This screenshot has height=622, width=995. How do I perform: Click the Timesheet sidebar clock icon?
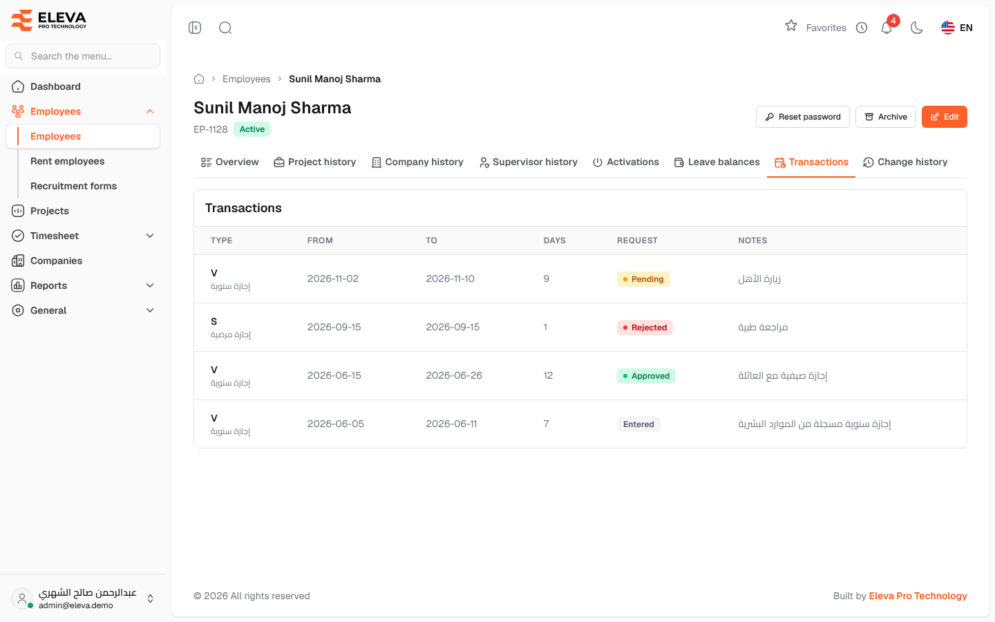18,236
